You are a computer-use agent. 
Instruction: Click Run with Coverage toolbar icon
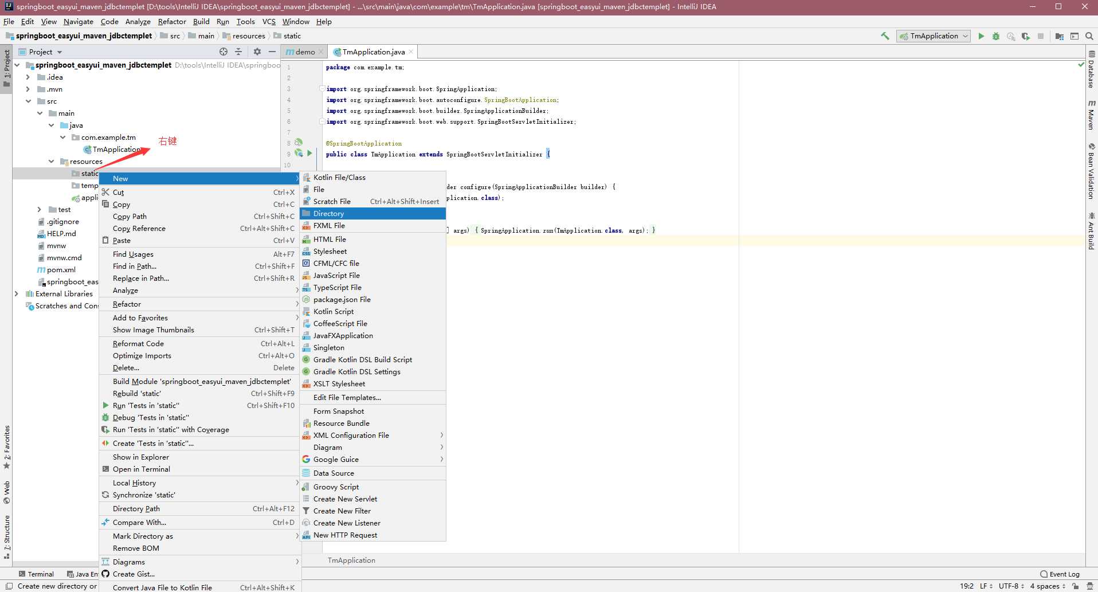(x=1026, y=36)
